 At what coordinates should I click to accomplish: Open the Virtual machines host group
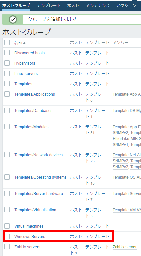[x=29, y=226]
